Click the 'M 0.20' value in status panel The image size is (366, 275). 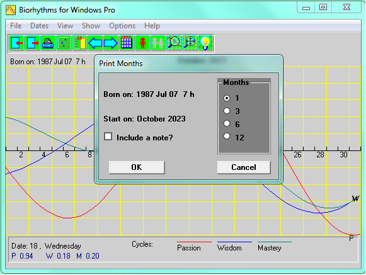coord(88,256)
